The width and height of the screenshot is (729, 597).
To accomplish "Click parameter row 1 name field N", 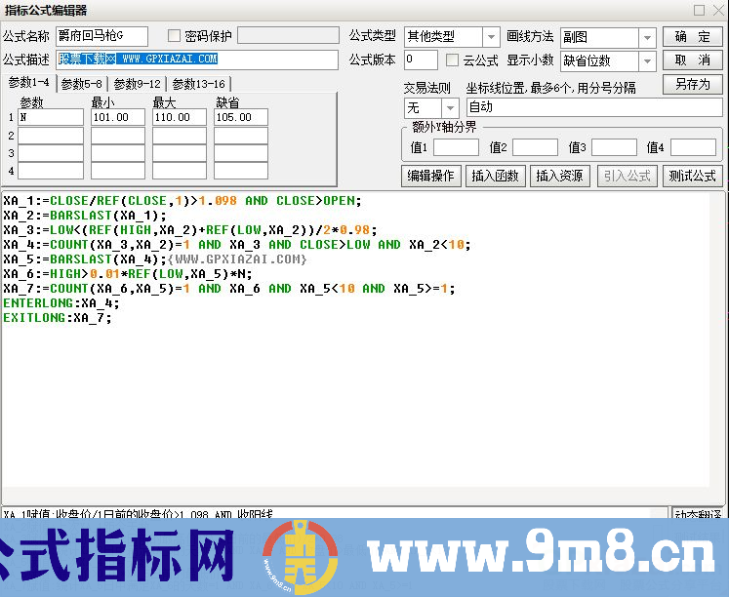I will click(51, 117).
